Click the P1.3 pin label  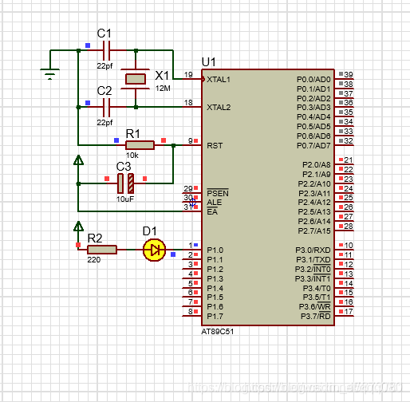point(215,279)
